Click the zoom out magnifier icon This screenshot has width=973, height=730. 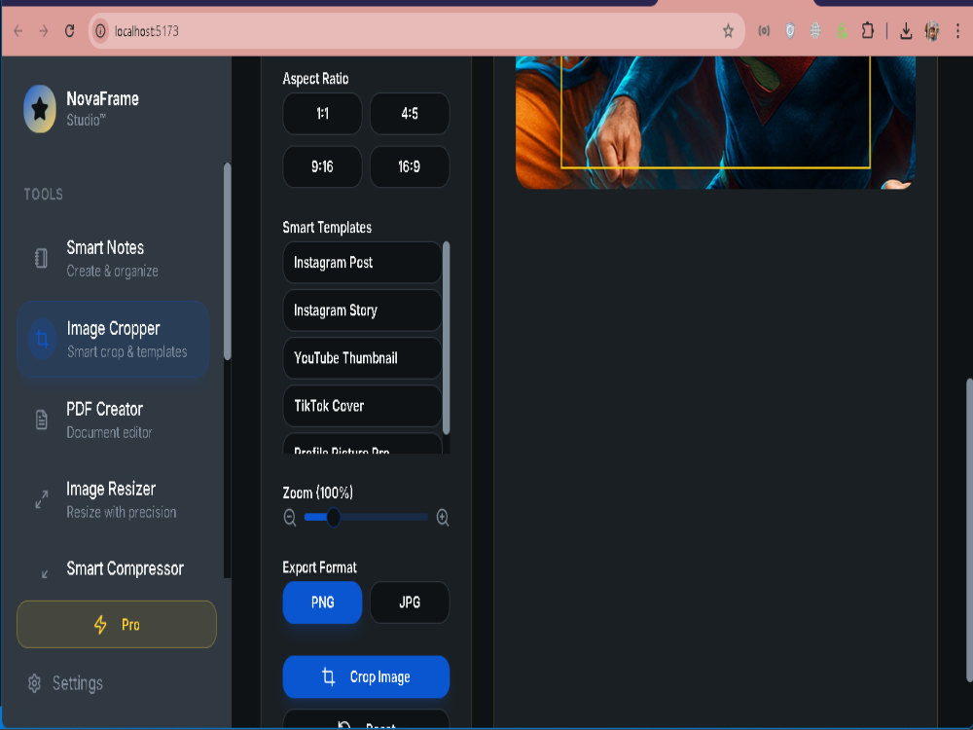tap(290, 517)
